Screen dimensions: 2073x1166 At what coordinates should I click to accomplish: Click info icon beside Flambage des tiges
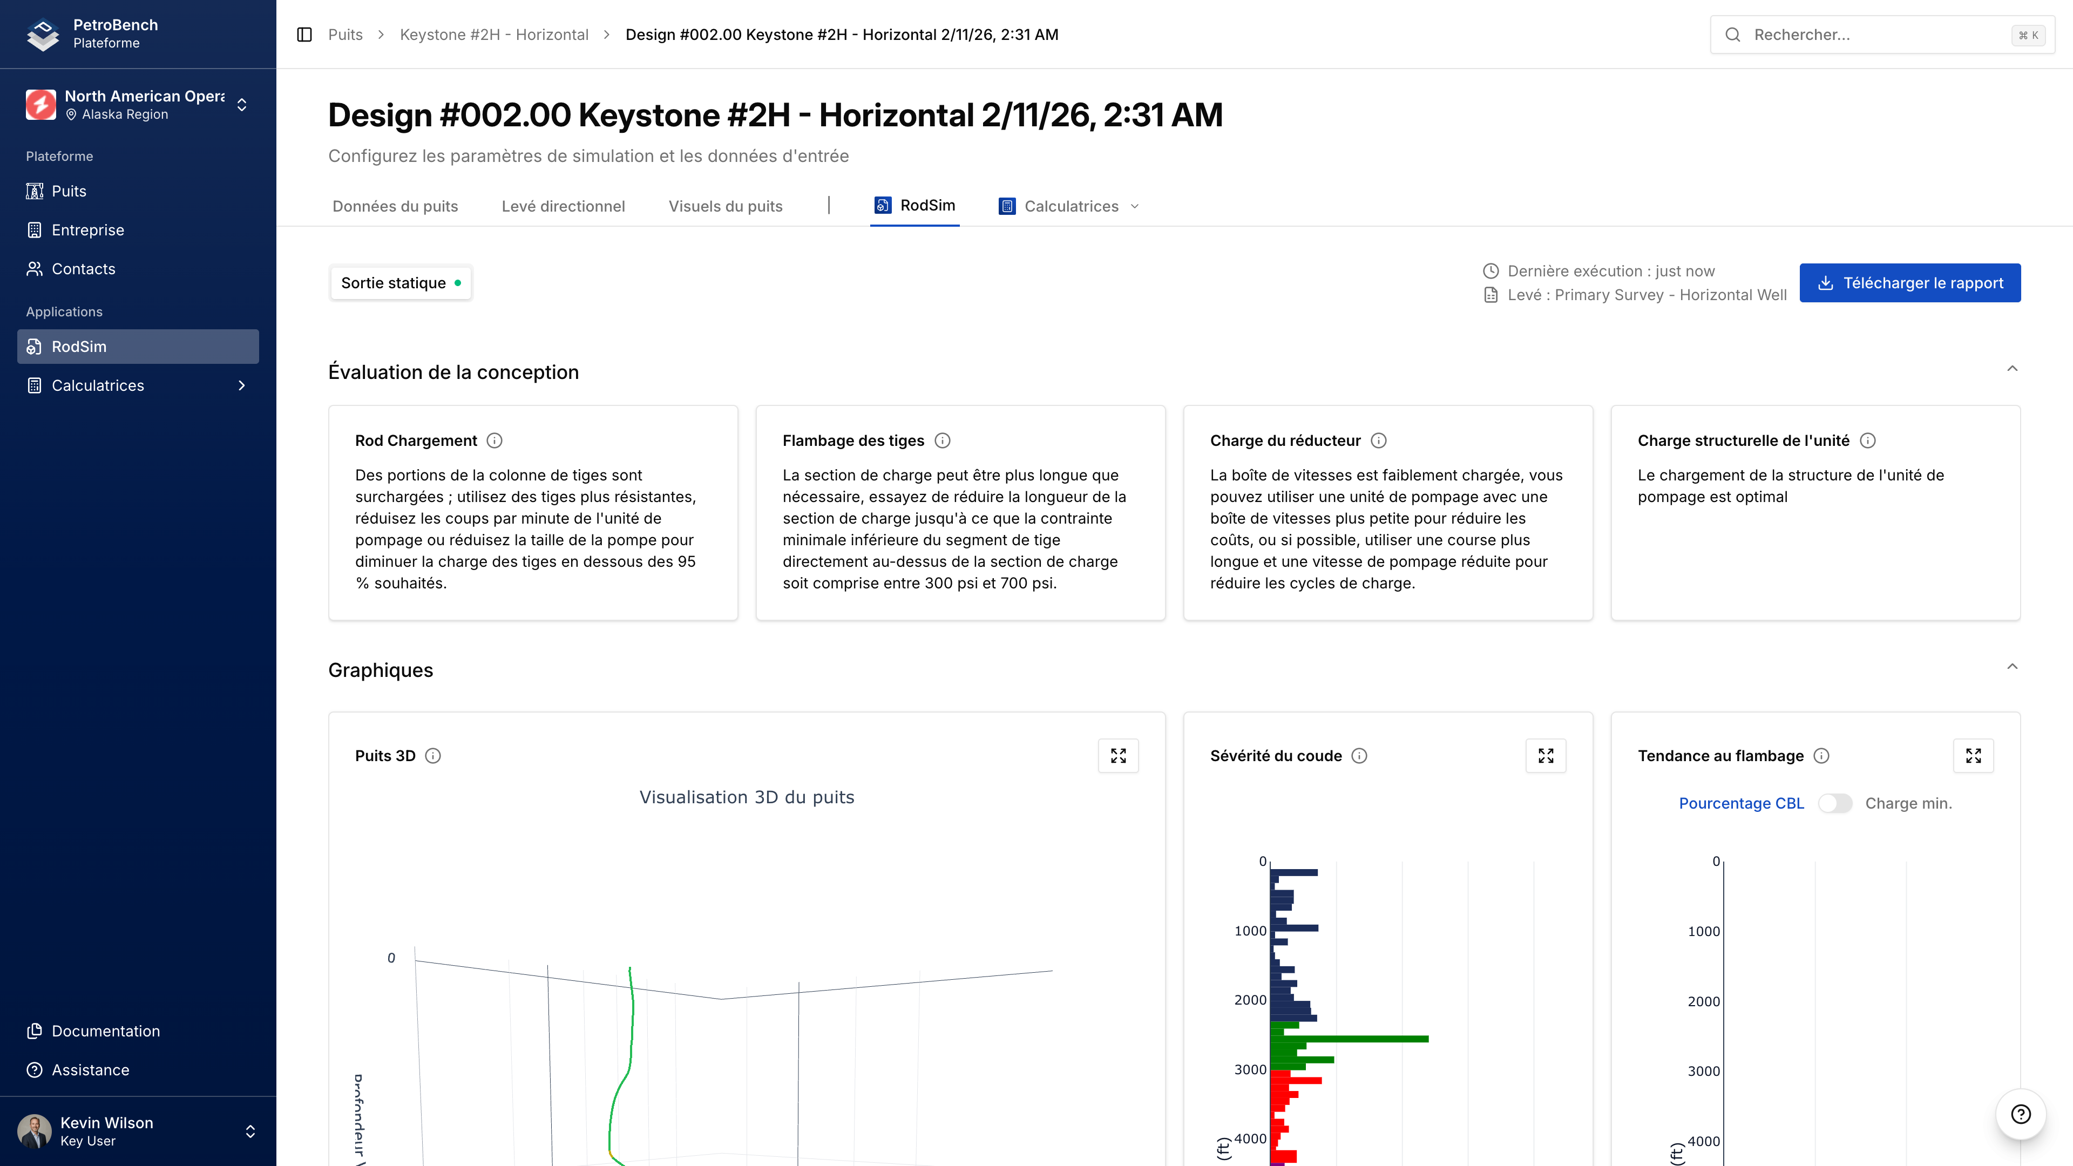coord(943,440)
